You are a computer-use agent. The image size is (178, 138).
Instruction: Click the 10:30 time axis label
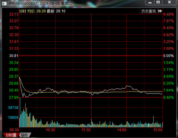pyautogui.click(x=50, y=130)
